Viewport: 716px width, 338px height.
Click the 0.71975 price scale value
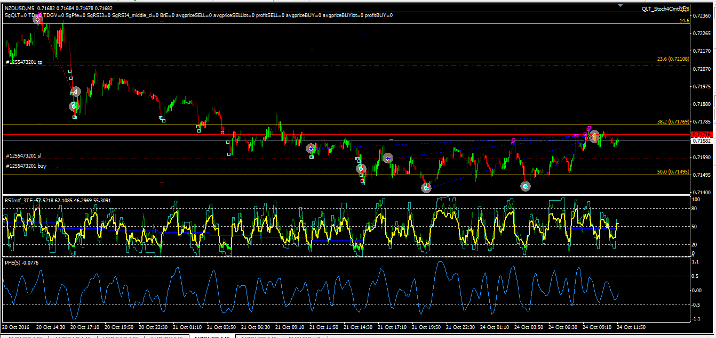point(701,87)
